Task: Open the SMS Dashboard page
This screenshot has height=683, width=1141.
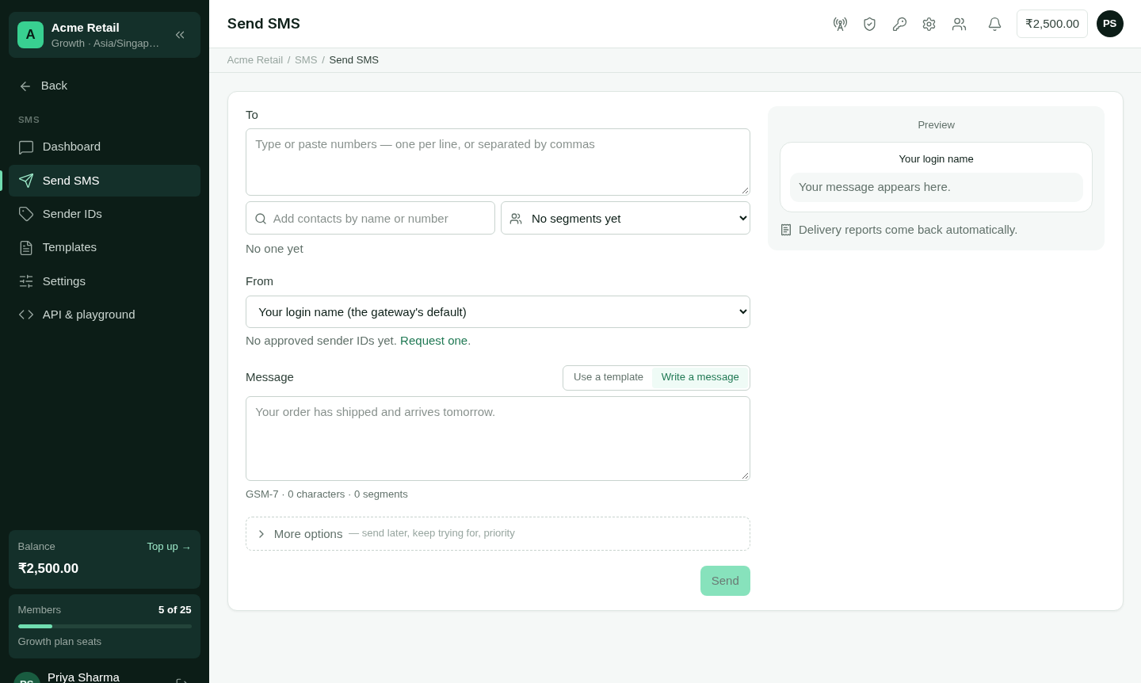Action: pos(105,147)
